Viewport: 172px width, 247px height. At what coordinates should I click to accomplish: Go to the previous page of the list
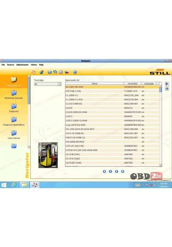pyautogui.click(x=110, y=172)
